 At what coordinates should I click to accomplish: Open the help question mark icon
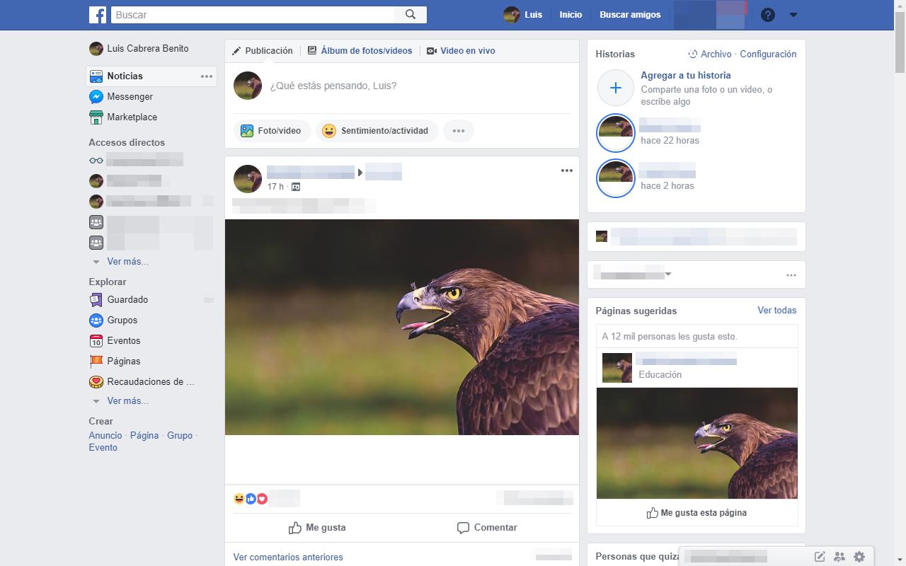pyautogui.click(x=768, y=15)
